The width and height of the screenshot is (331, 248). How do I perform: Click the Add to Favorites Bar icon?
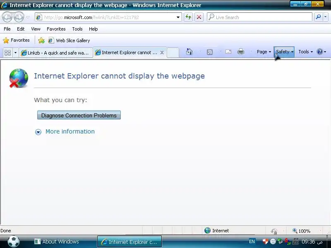point(41,40)
